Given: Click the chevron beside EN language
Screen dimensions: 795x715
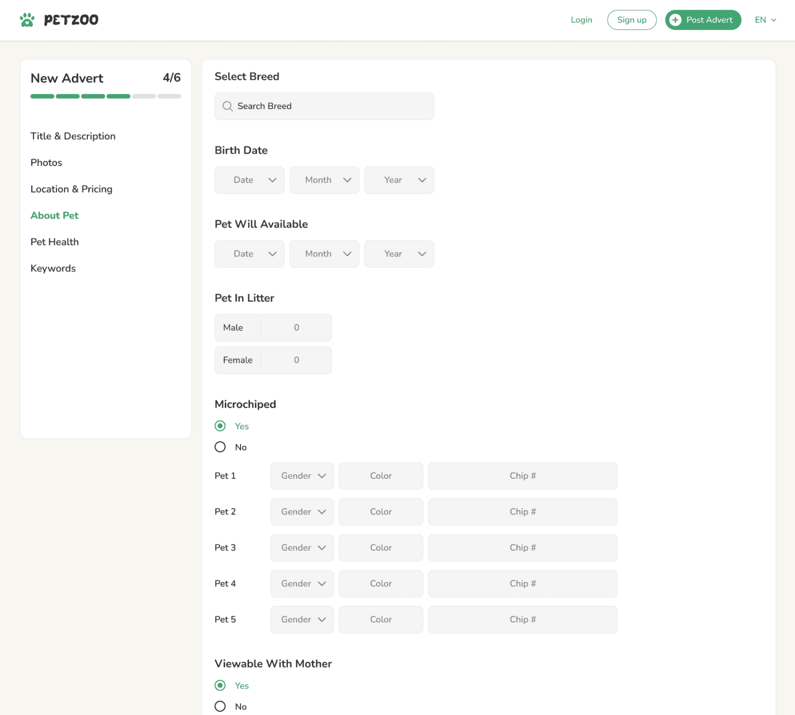Looking at the screenshot, I should point(774,20).
